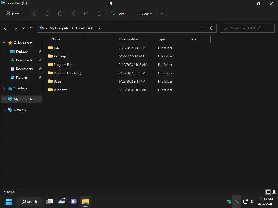Click the Rename icon in toolbar
The width and height of the screenshot is (278, 208).
tap(73, 14)
